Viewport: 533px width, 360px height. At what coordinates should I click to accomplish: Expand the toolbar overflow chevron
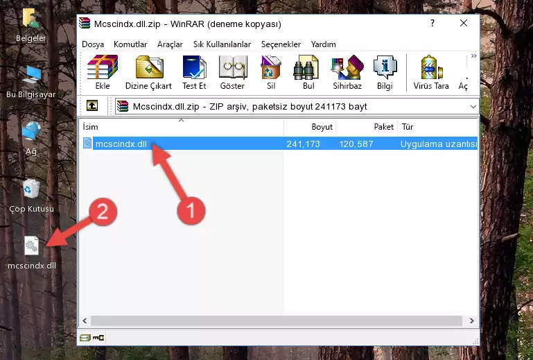point(474,56)
